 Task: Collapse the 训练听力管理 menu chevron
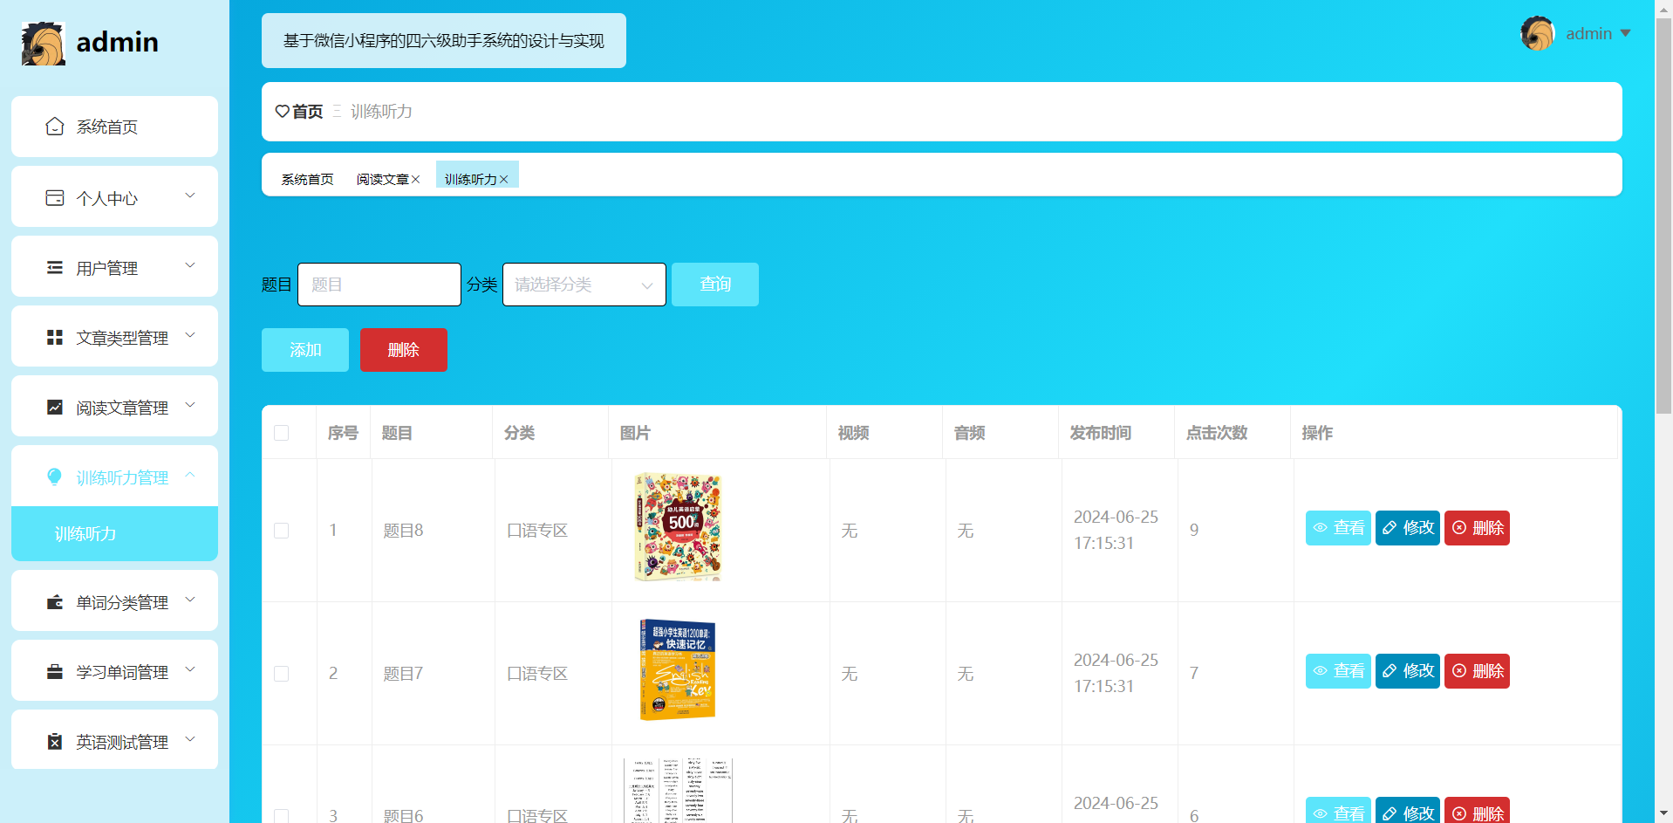(190, 475)
